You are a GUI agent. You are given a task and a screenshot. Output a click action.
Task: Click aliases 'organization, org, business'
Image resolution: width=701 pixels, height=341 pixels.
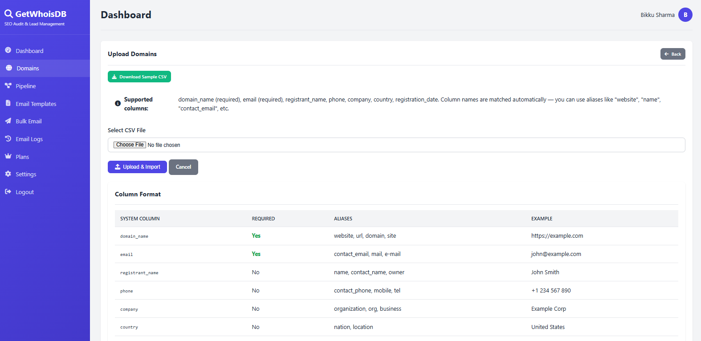coord(367,309)
